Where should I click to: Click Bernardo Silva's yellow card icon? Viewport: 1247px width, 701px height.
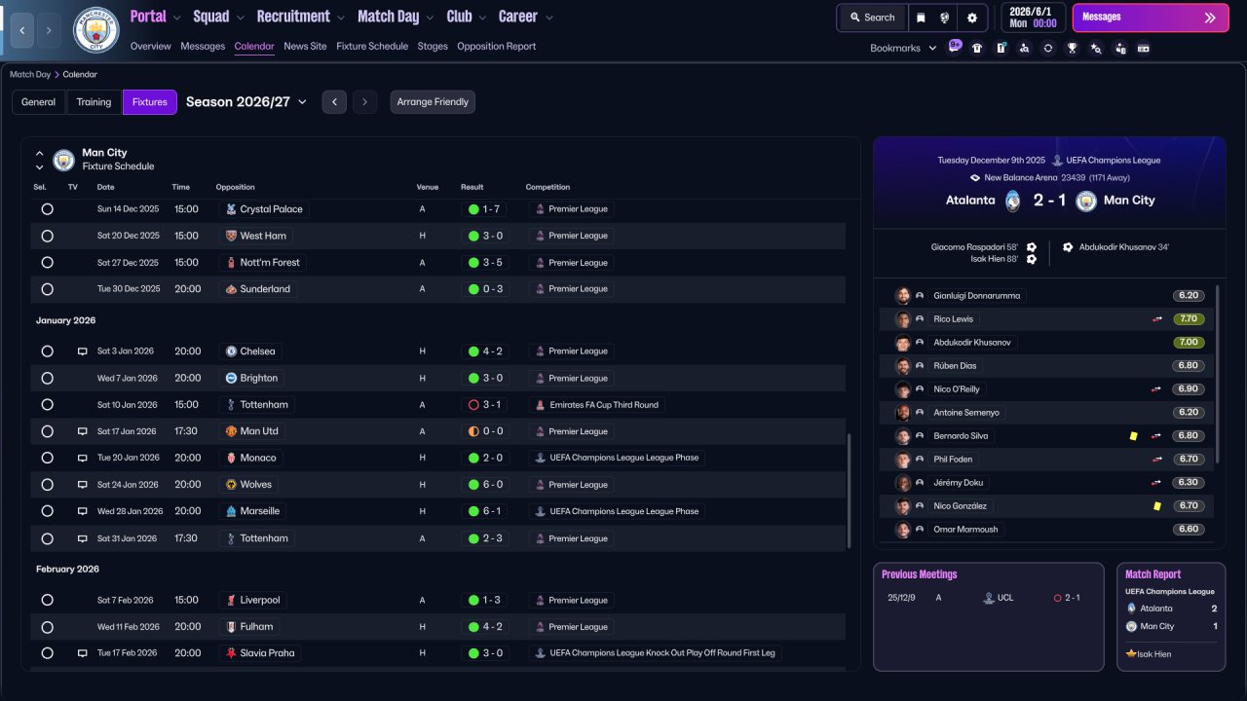pyautogui.click(x=1133, y=436)
